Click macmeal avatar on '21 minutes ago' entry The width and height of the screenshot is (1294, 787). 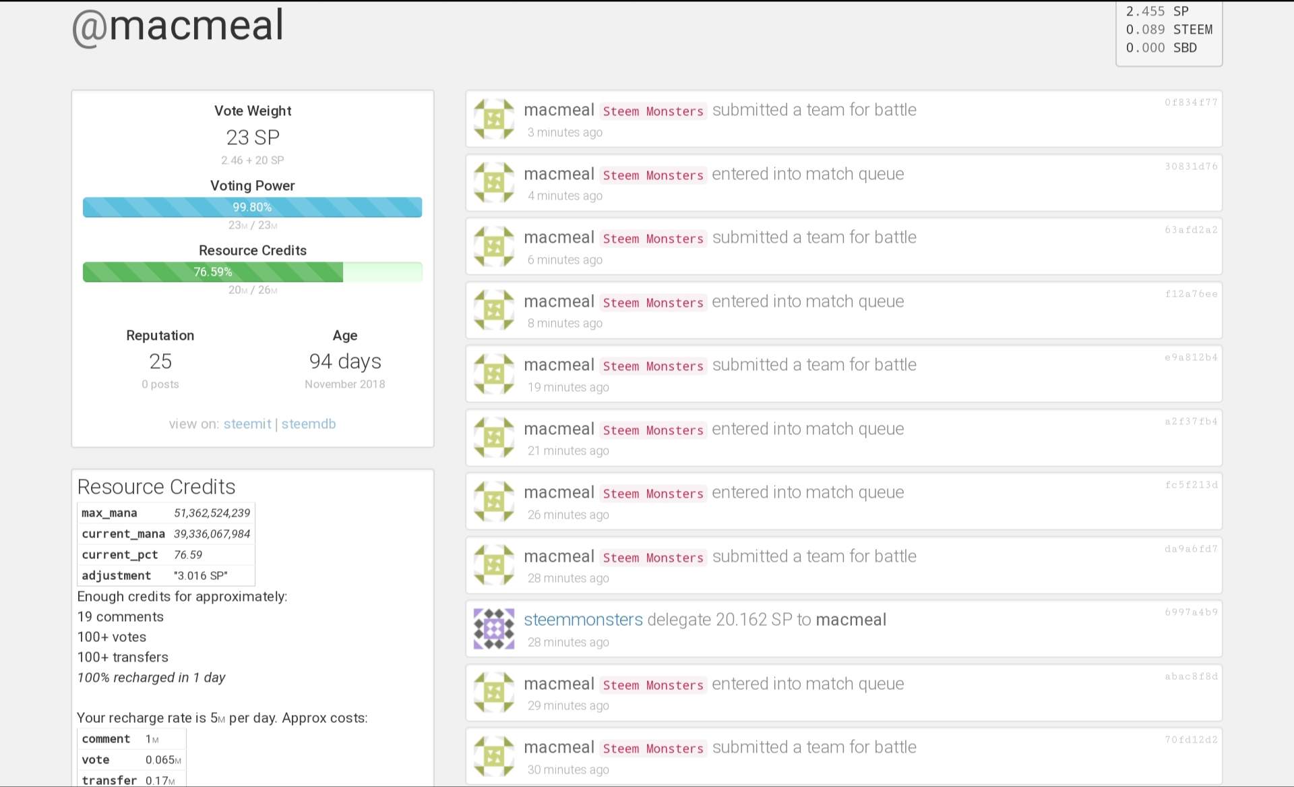(493, 438)
